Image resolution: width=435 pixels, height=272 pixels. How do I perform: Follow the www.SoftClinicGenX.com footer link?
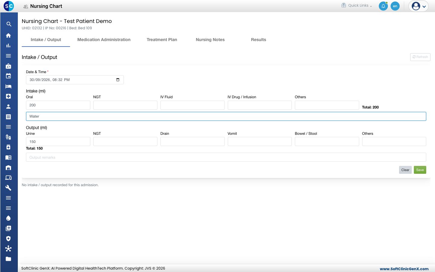pyautogui.click(x=404, y=269)
